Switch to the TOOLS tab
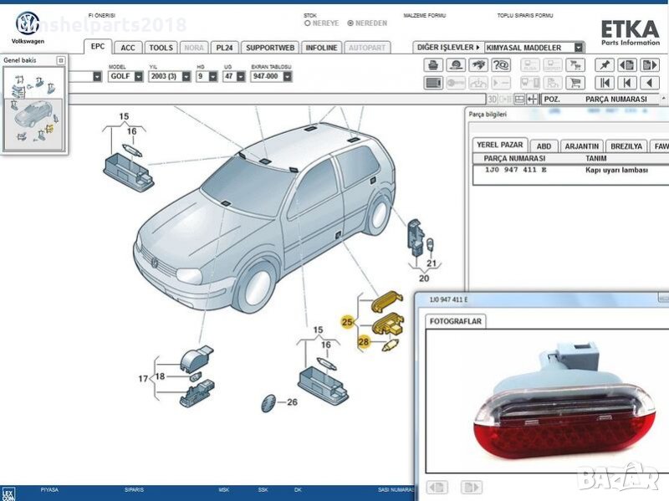669x501 pixels. [161, 48]
